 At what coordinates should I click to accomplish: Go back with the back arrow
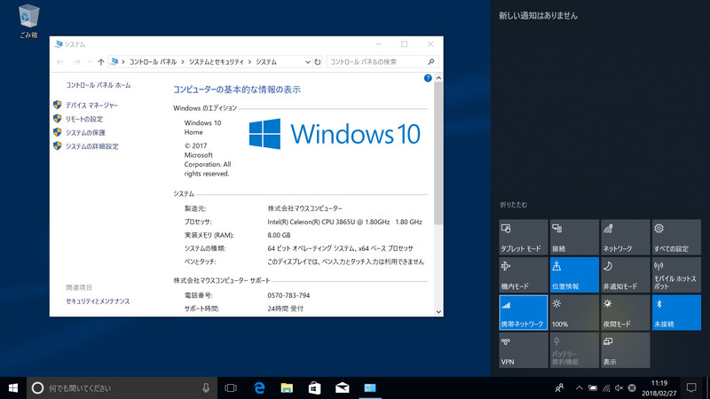coord(60,62)
